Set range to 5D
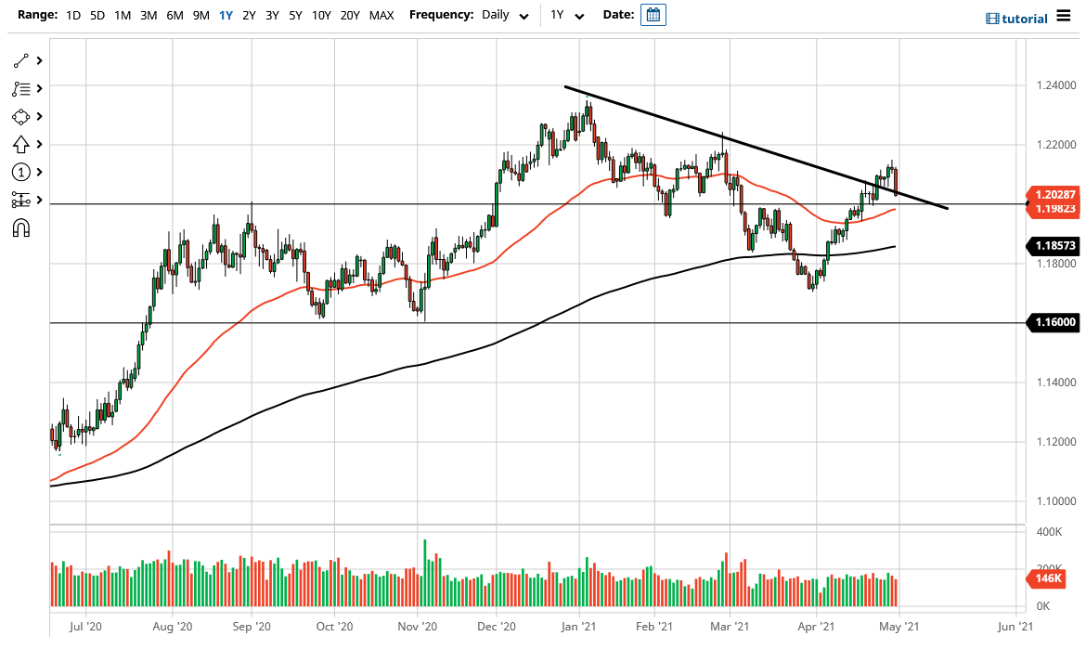The height and width of the screenshot is (649, 1086). 97,15
